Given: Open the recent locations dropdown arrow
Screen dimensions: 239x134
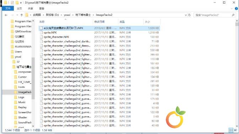Looking at the screenshot, I should (x=17, y=15).
